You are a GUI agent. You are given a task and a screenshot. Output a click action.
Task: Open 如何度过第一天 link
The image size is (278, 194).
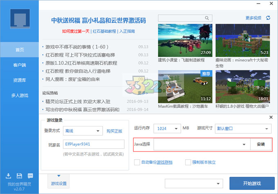[76, 31]
